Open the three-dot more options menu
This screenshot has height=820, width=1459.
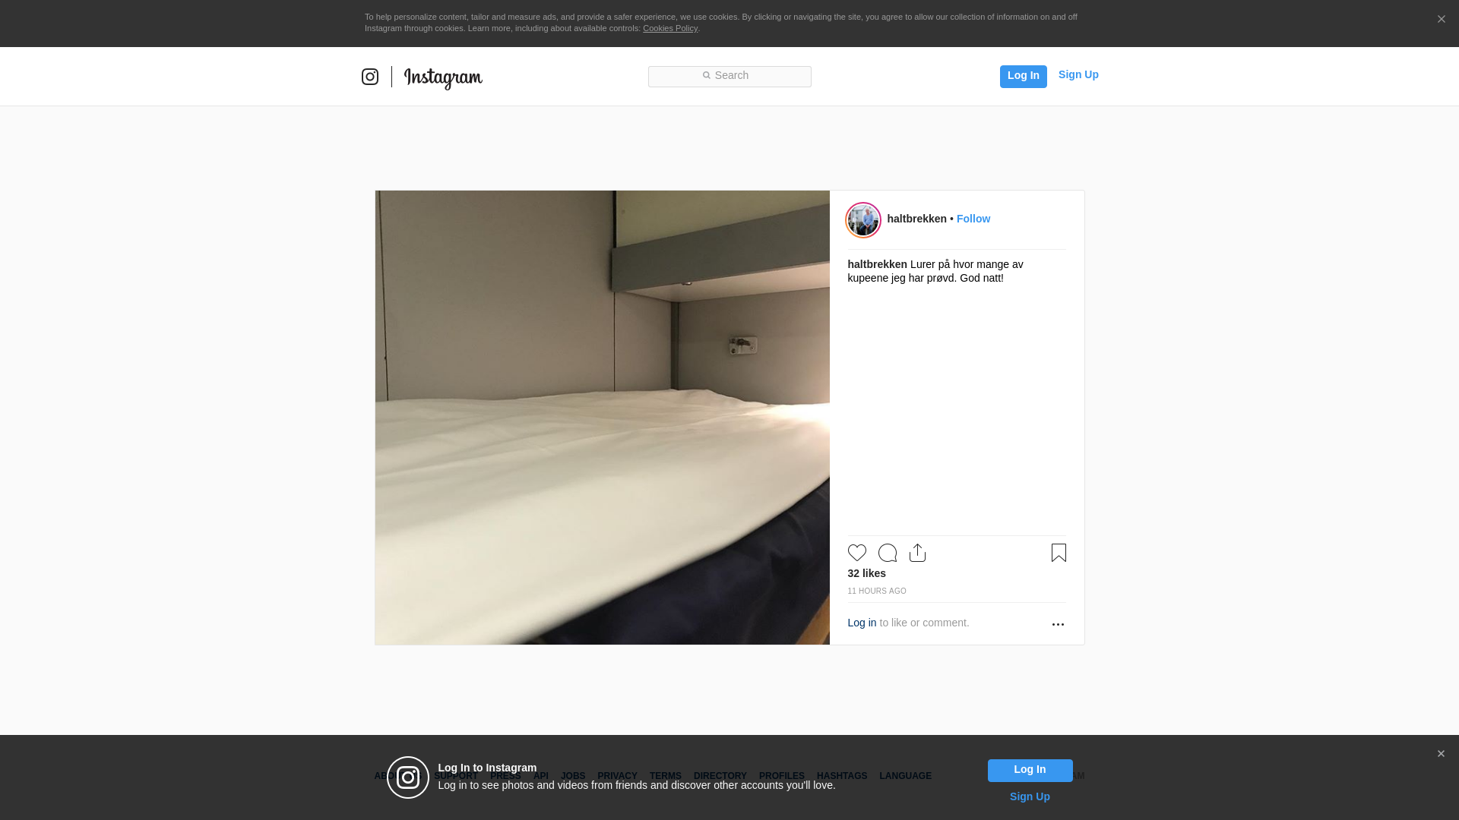click(x=1058, y=624)
